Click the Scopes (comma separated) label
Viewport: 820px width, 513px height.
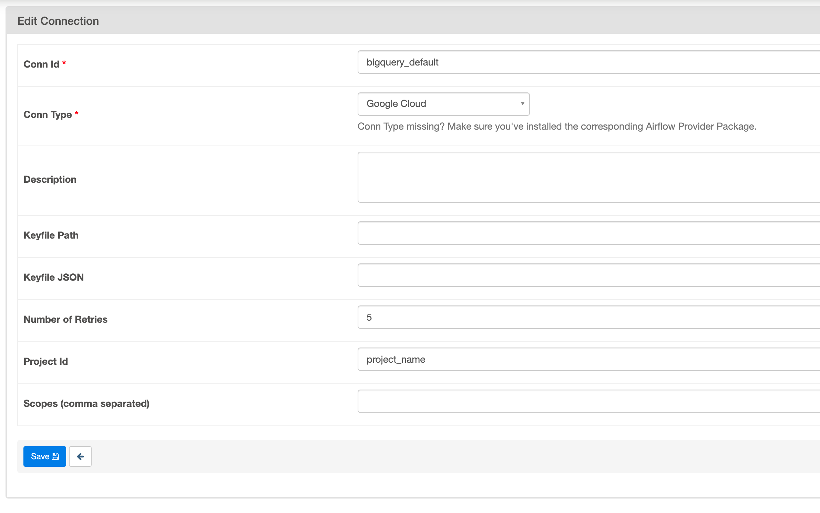(86, 404)
